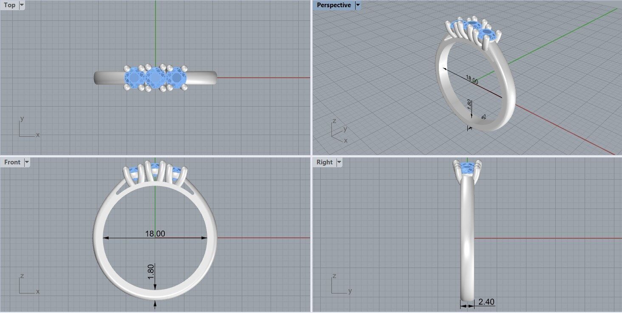622x313 pixels.
Task: Select the 2.40 dimension in Right view
Action: coord(486,302)
